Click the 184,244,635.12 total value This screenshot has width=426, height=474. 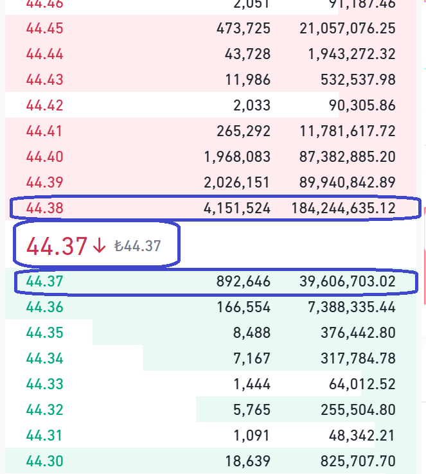[x=343, y=208]
